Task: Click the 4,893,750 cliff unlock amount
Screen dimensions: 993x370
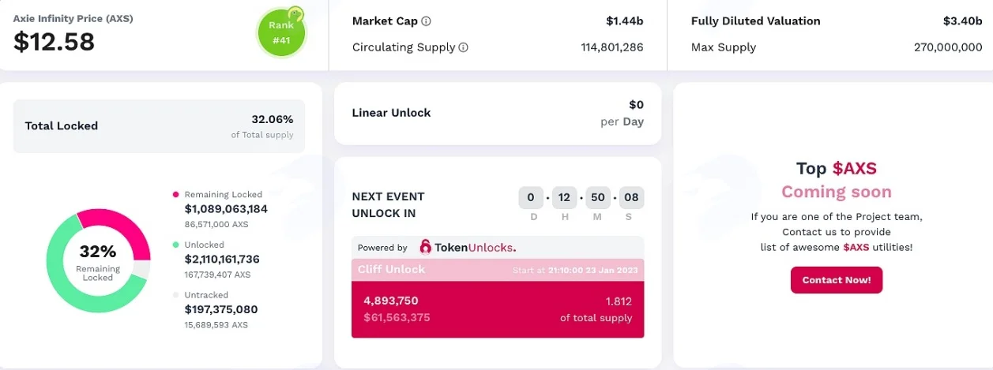Action: (391, 301)
